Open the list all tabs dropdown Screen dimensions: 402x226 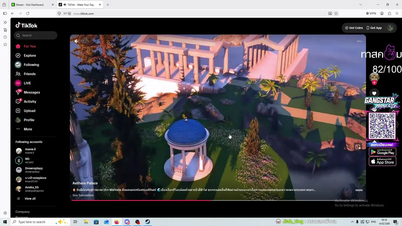click(361, 5)
